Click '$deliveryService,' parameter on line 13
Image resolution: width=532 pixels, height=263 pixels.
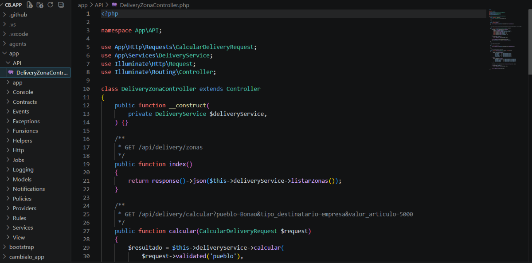tap(239, 114)
